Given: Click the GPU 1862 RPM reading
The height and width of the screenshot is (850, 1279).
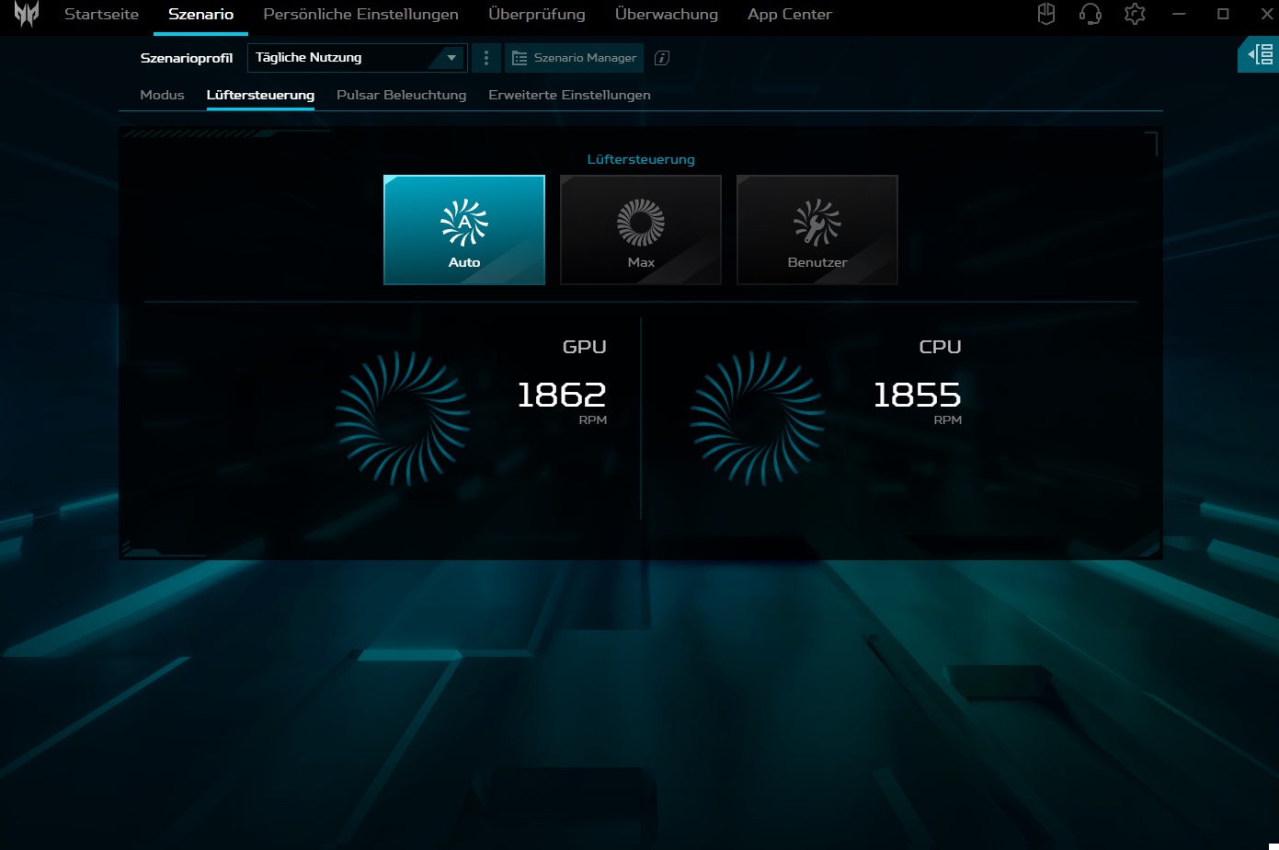Looking at the screenshot, I should [x=562, y=396].
